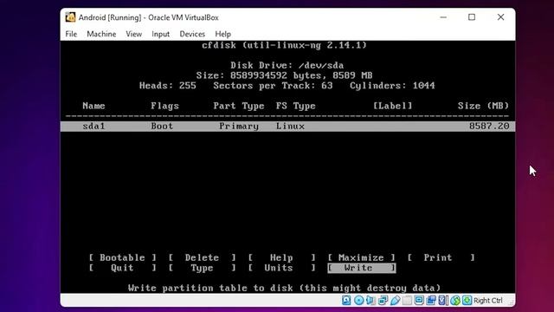The width and height of the screenshot is (554, 312).
Task: Click the Boot flag of sda1
Action: [162, 127]
